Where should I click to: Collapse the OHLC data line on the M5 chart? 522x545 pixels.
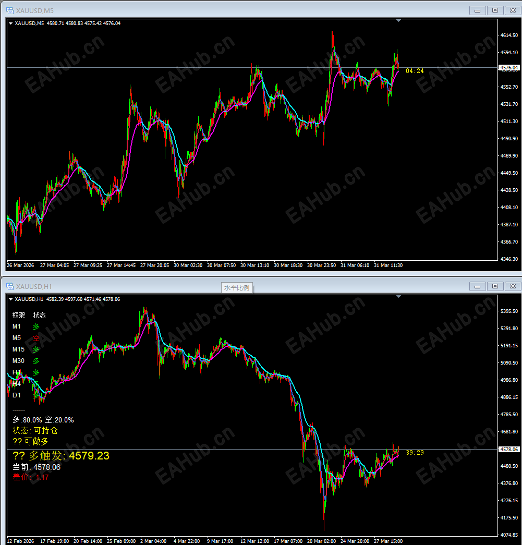(x=10, y=22)
